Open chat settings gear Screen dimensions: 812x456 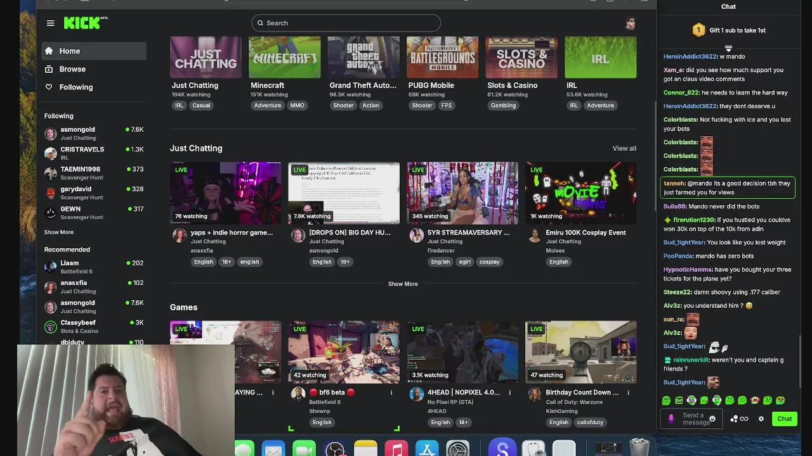pyautogui.click(x=761, y=419)
